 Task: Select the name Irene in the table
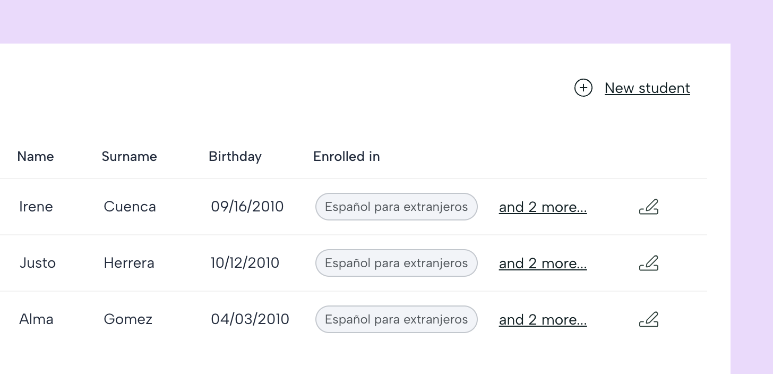pyautogui.click(x=36, y=206)
